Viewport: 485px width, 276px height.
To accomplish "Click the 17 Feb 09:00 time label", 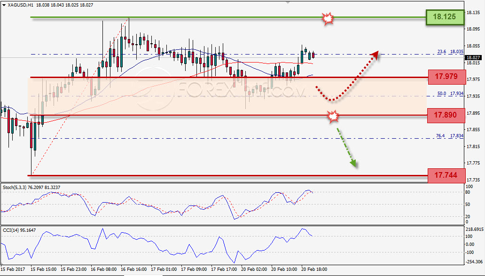I will (194, 269).
